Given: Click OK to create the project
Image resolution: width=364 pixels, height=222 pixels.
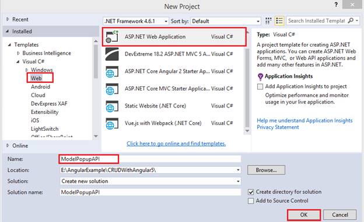Looking at the screenshot, I should tap(304, 215).
